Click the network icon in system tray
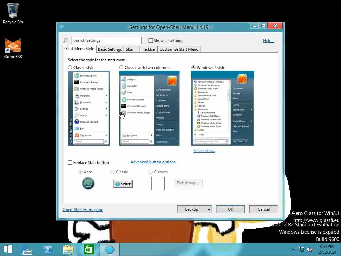This screenshot has width=341, height=256. point(301,249)
